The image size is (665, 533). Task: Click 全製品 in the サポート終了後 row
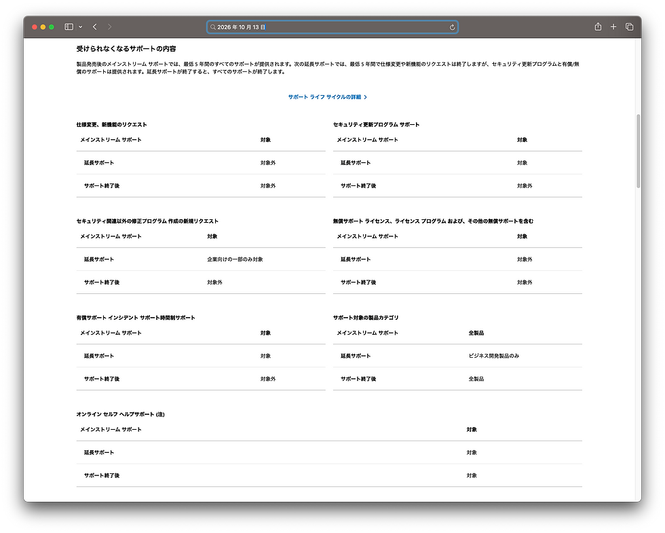(476, 379)
